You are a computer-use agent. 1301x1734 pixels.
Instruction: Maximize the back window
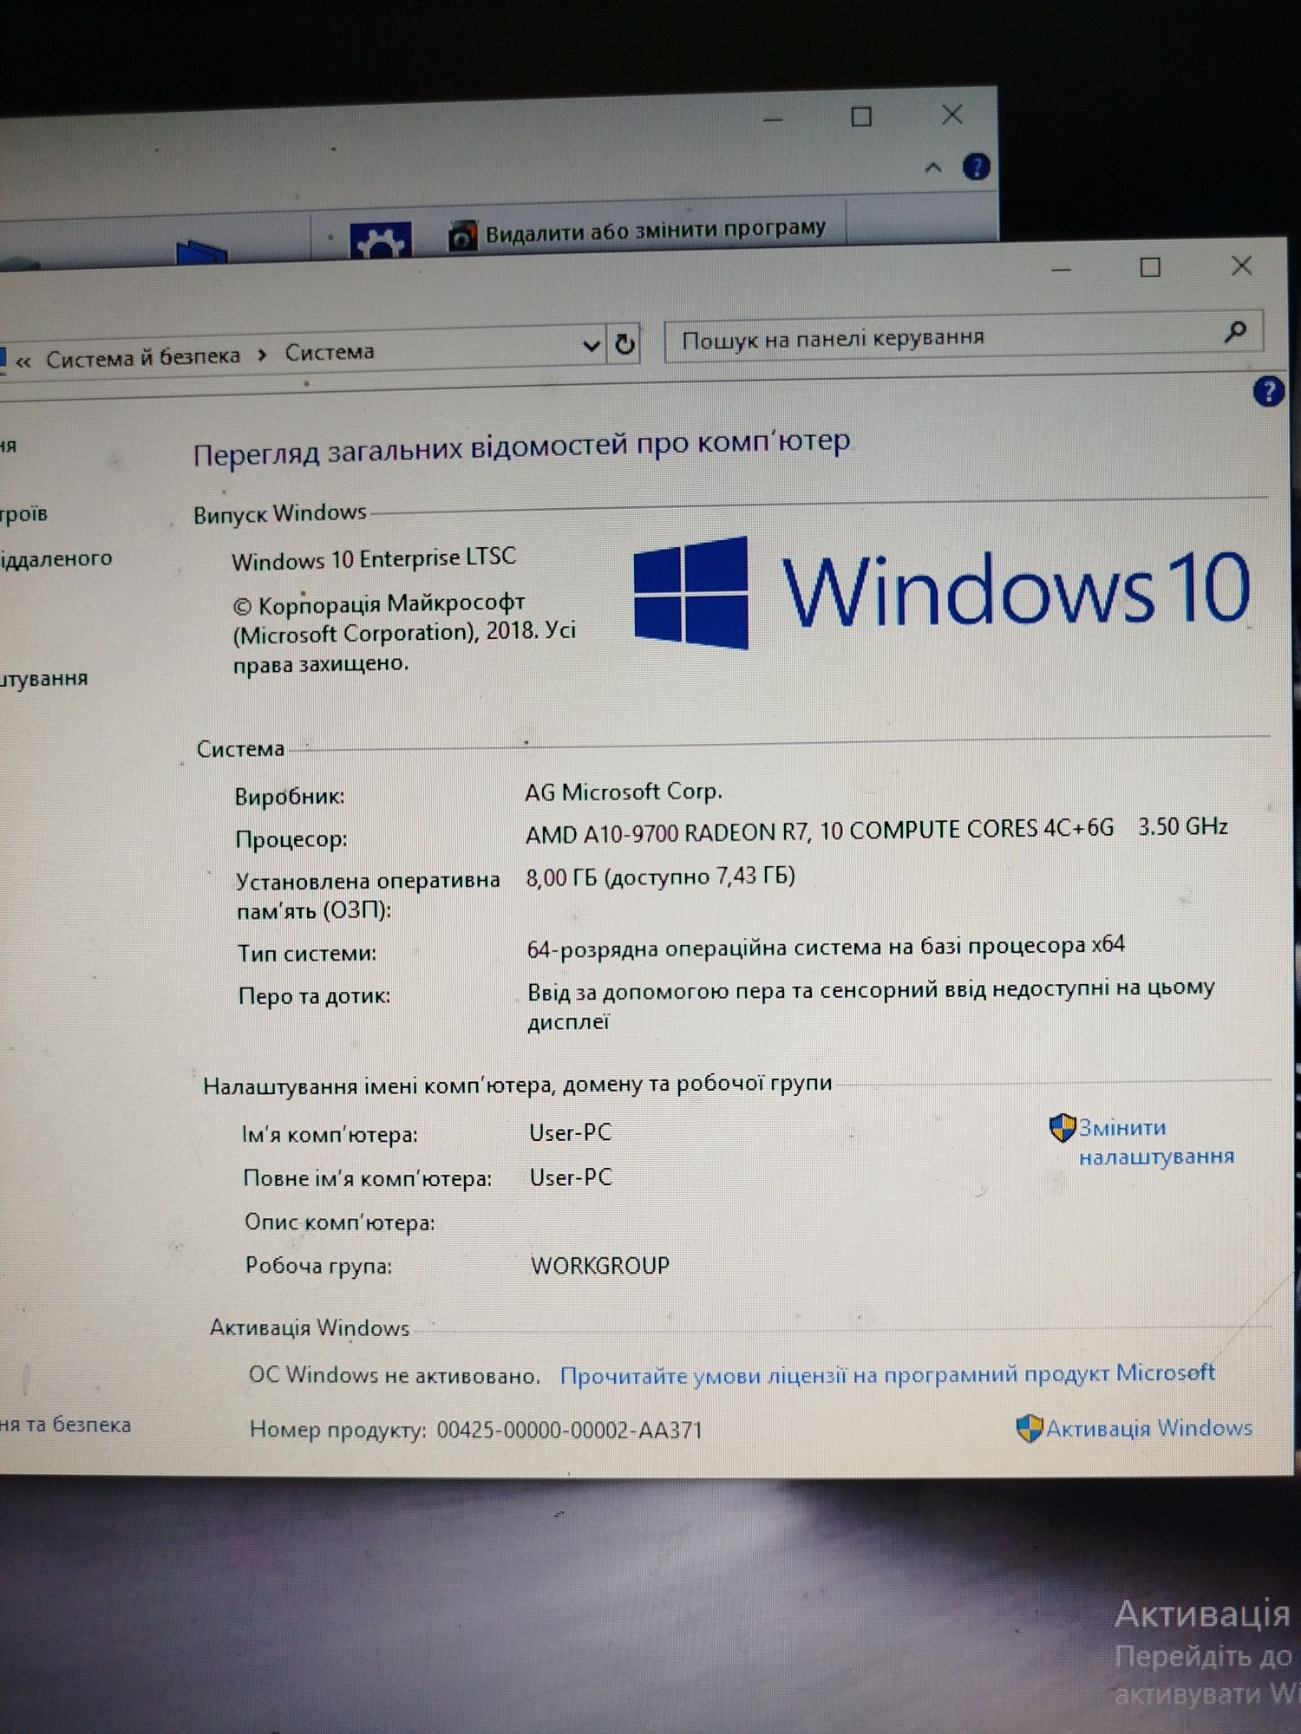pyautogui.click(x=861, y=116)
